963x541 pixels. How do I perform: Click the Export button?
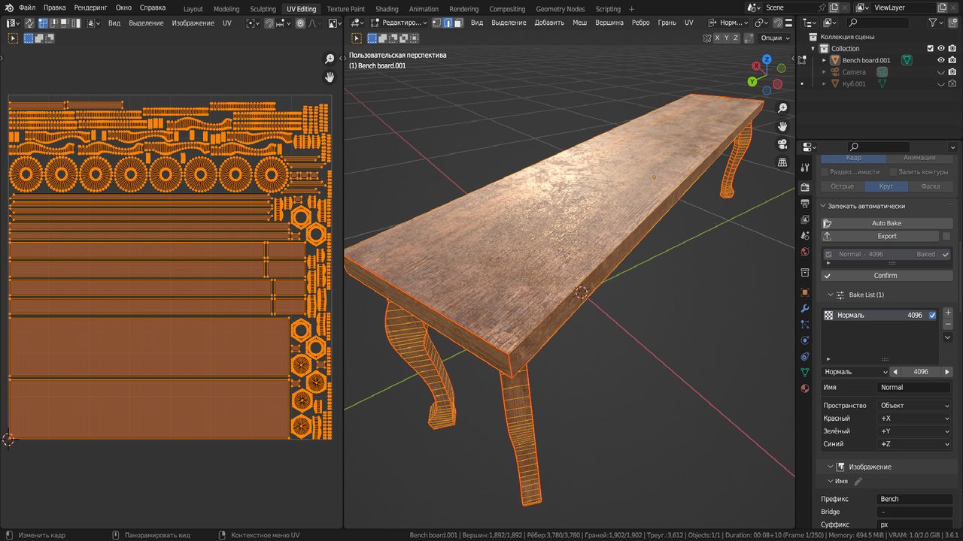click(x=880, y=236)
